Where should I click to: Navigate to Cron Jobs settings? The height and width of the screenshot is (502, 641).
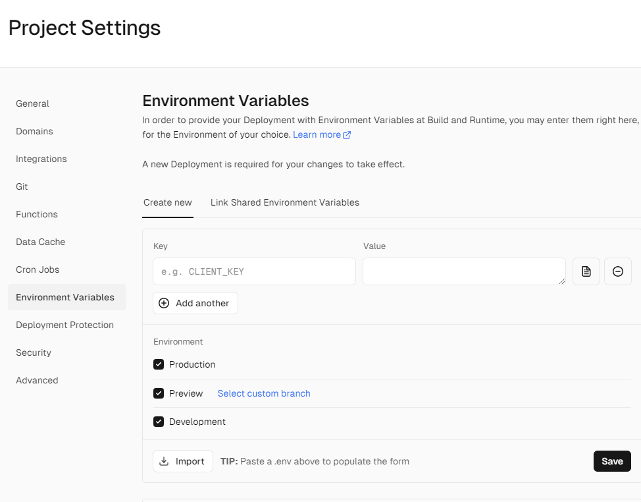(x=38, y=269)
